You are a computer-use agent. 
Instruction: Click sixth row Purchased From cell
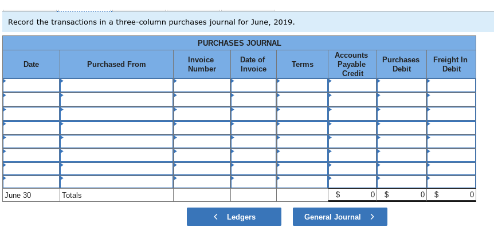[x=116, y=155]
